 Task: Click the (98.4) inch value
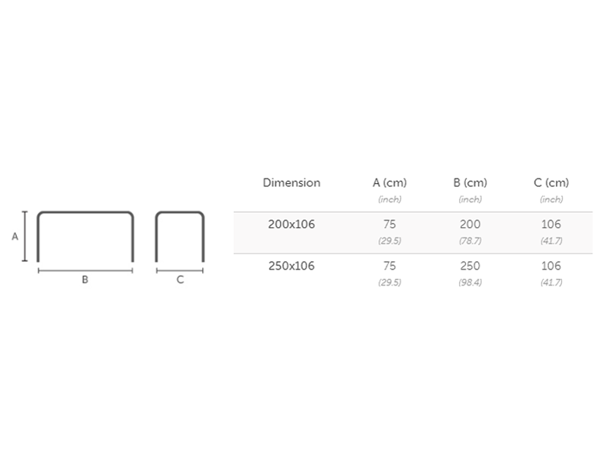pos(470,282)
